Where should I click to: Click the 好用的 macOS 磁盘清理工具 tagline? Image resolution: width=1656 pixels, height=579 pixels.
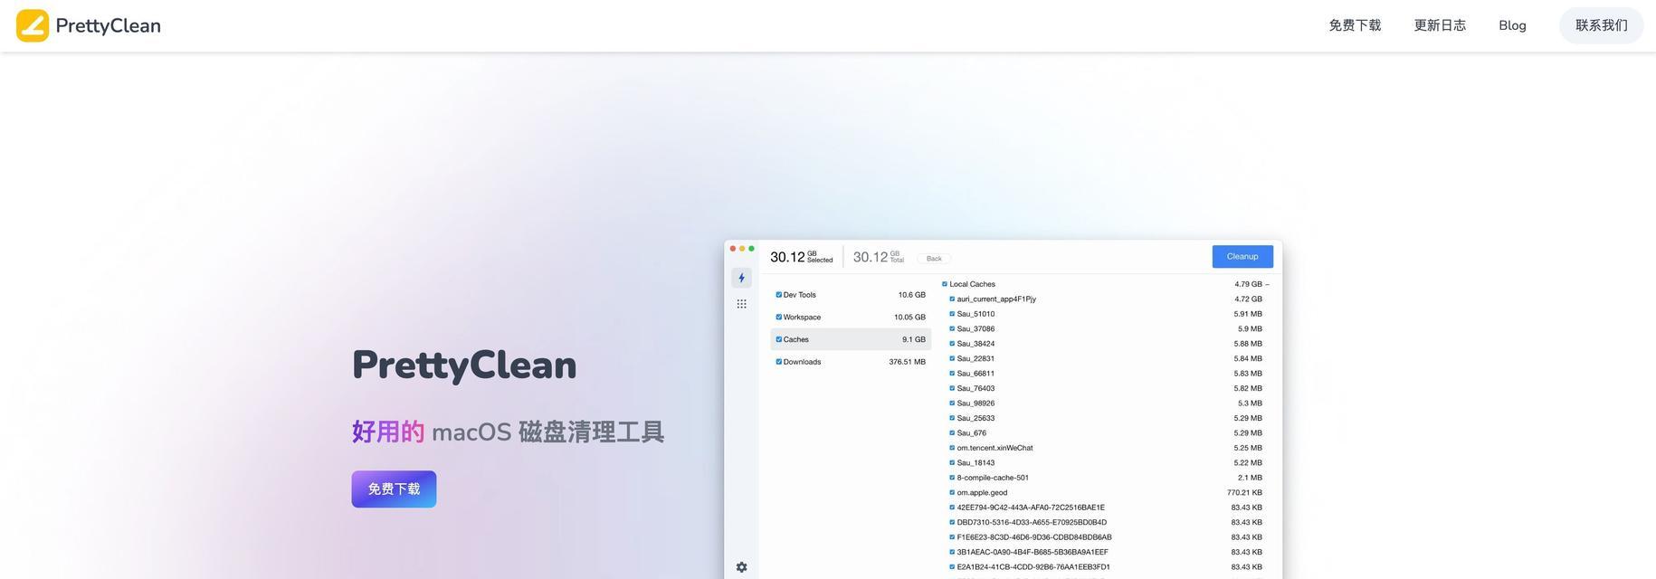[x=508, y=432]
